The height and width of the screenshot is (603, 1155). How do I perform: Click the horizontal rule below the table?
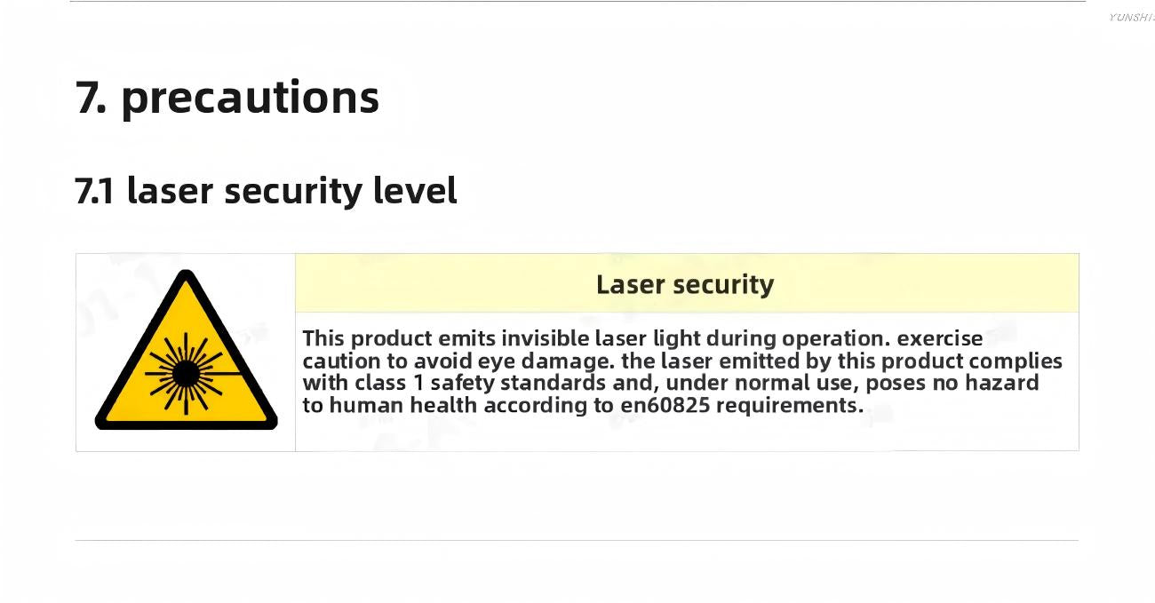[x=577, y=540]
